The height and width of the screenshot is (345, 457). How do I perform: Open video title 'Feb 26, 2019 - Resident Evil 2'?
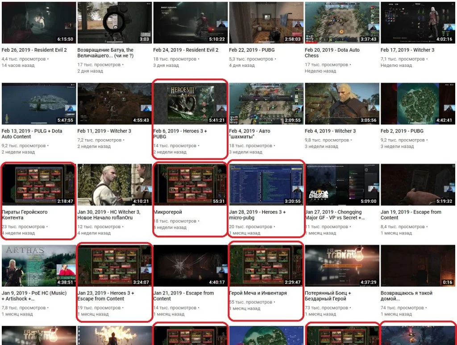tap(34, 50)
